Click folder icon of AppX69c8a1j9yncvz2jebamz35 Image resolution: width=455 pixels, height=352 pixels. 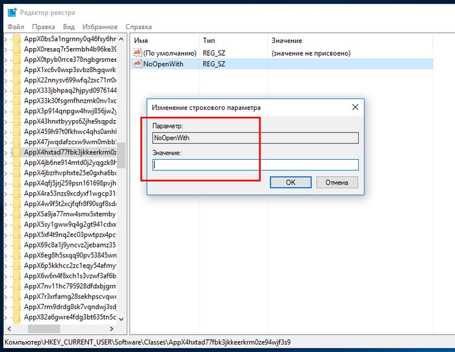click(x=17, y=245)
